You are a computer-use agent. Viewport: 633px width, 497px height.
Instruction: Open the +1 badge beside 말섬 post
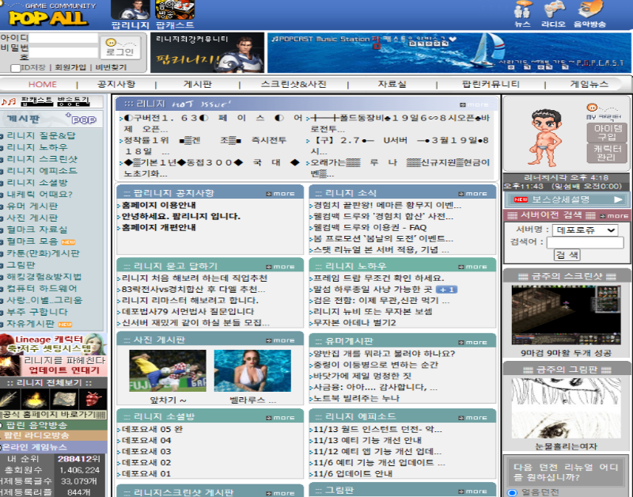[x=446, y=290]
